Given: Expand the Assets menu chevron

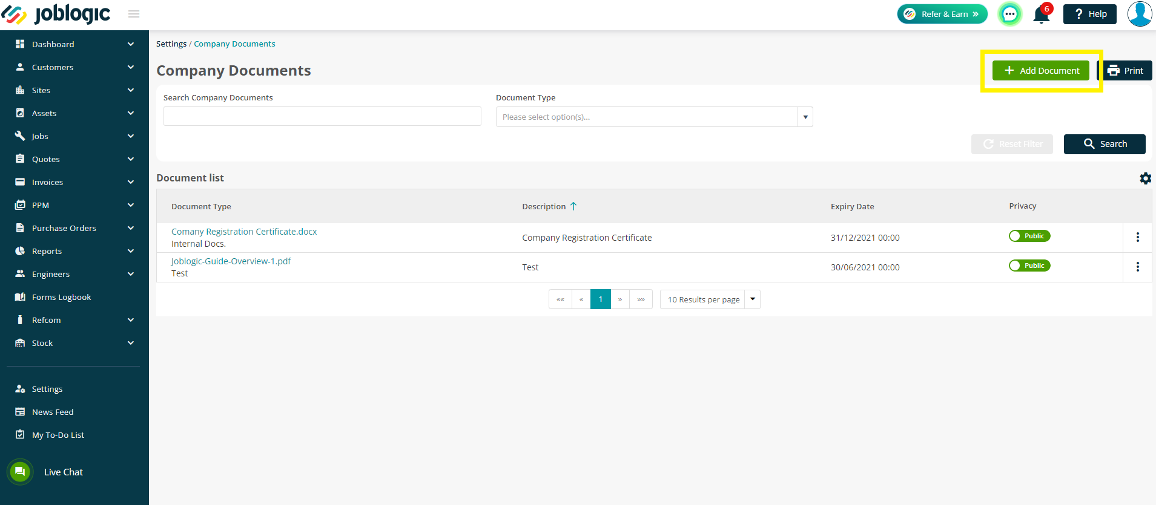Looking at the screenshot, I should pos(131,113).
